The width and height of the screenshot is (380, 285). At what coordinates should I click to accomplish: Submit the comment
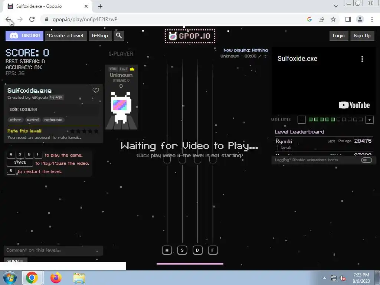click(16, 260)
